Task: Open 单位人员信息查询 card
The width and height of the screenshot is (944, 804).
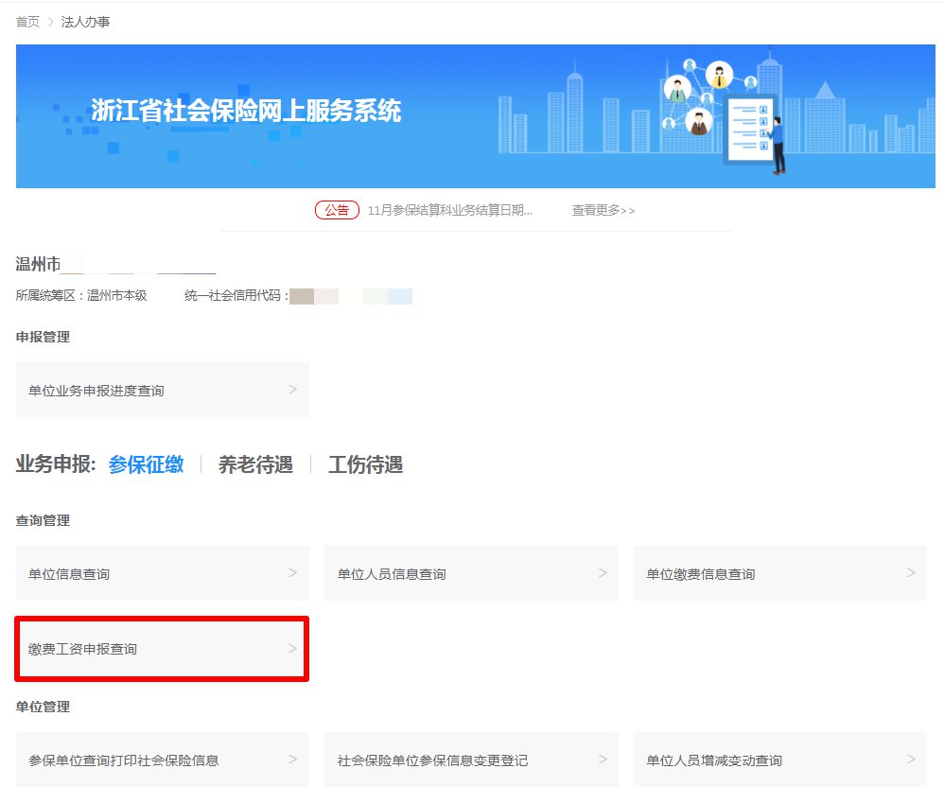Action: tap(392, 573)
